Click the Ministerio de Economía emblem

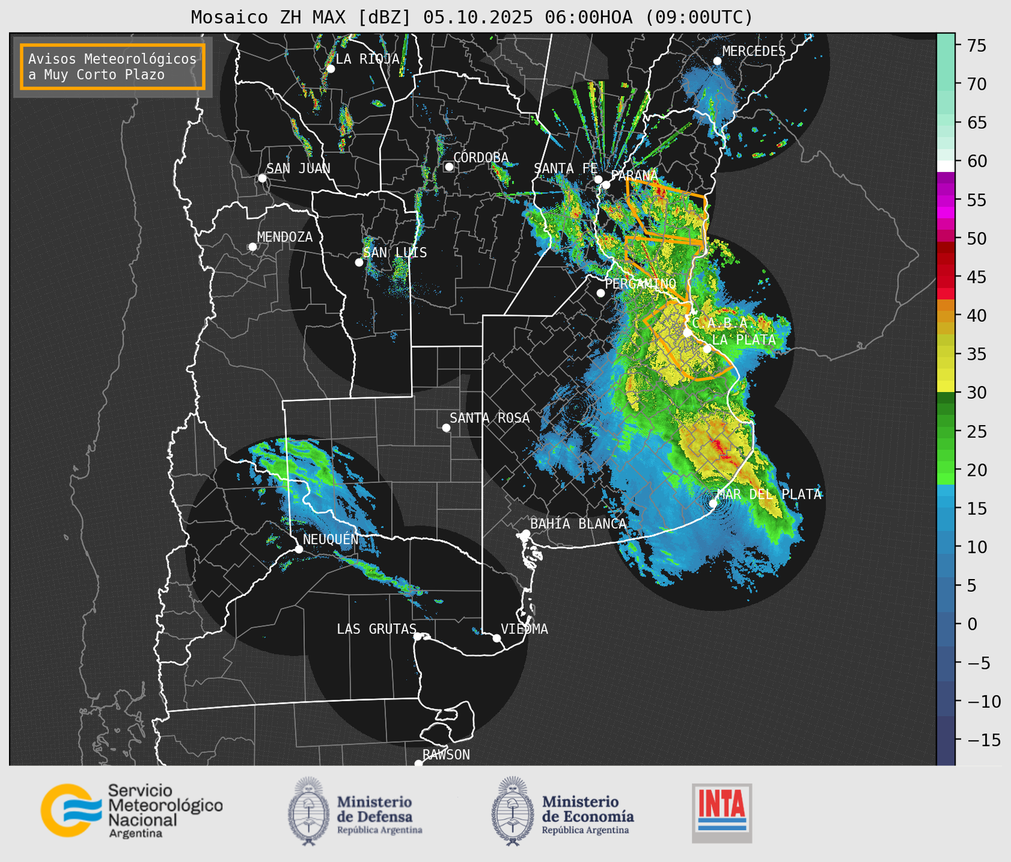[x=512, y=811]
